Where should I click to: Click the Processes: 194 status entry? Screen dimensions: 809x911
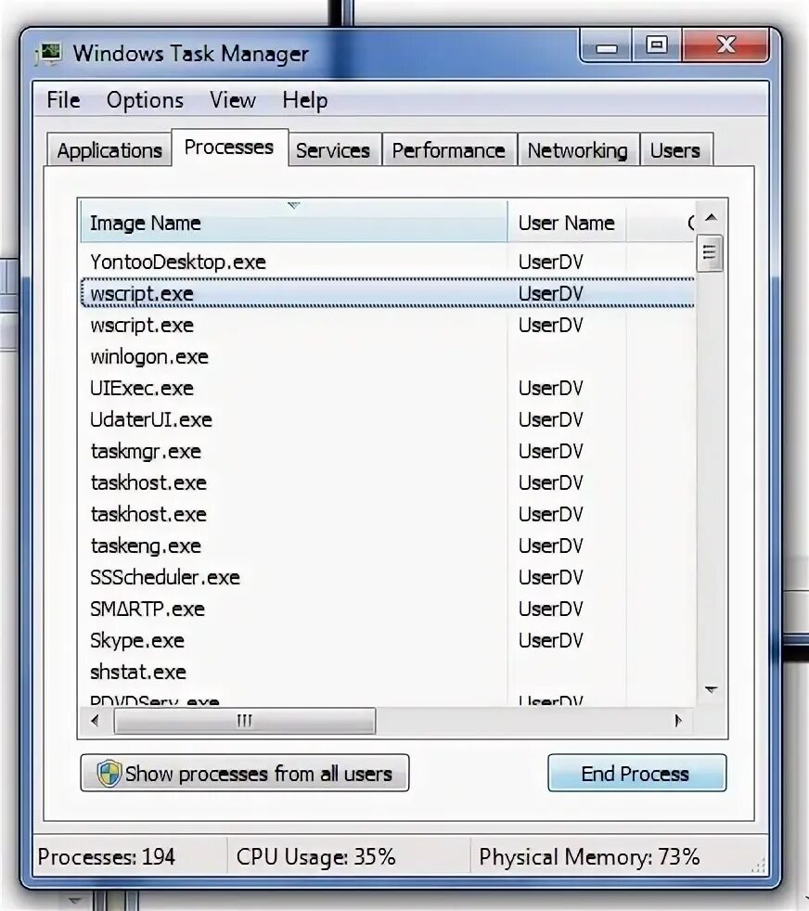(x=107, y=856)
